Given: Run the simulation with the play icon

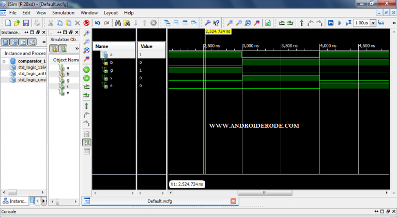Looking at the screenshot, I should point(340,23).
